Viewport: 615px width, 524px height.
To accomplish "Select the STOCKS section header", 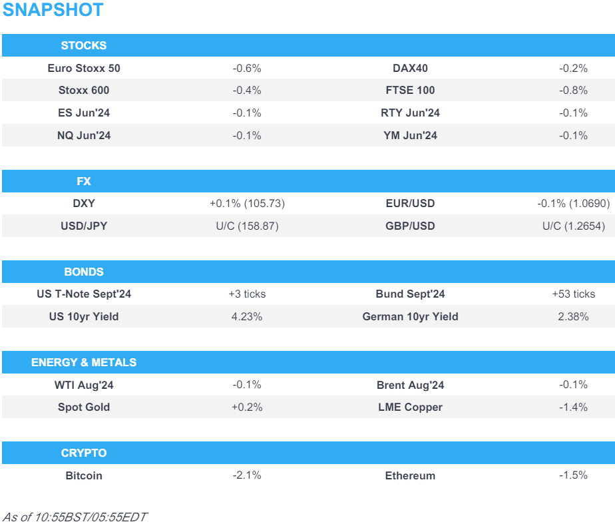I will tap(84, 45).
